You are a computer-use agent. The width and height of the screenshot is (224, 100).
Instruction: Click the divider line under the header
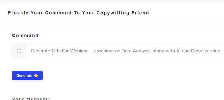point(112,23)
